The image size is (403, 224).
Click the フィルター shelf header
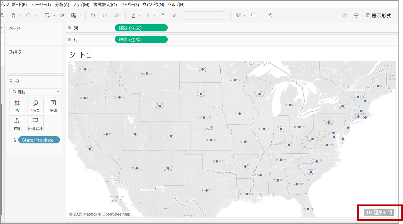17,52
